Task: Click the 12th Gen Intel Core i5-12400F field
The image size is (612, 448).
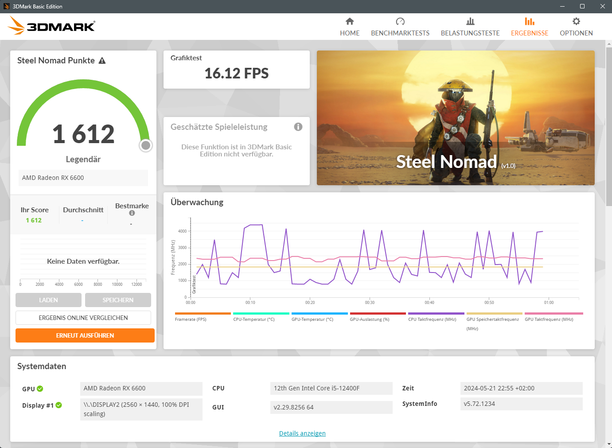Action: point(331,388)
